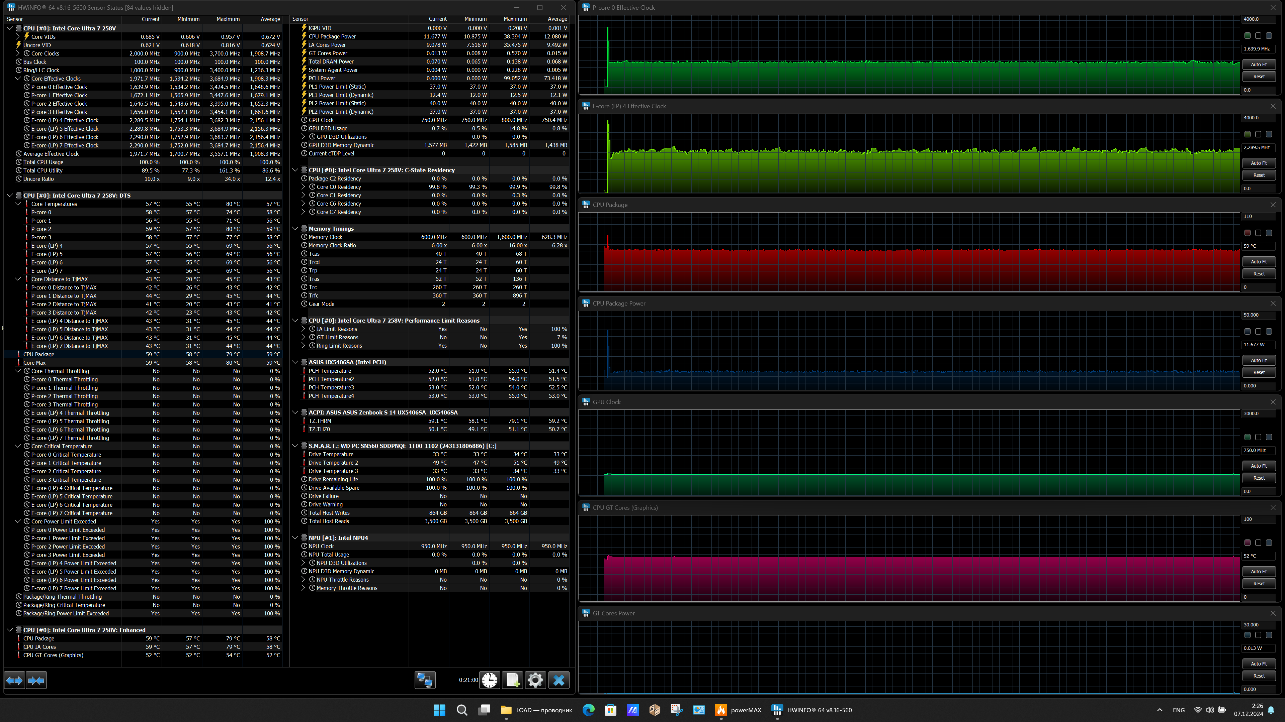This screenshot has height=722, width=1285.
Task: Expand the IA Limit Reasons entry
Action: coord(303,329)
